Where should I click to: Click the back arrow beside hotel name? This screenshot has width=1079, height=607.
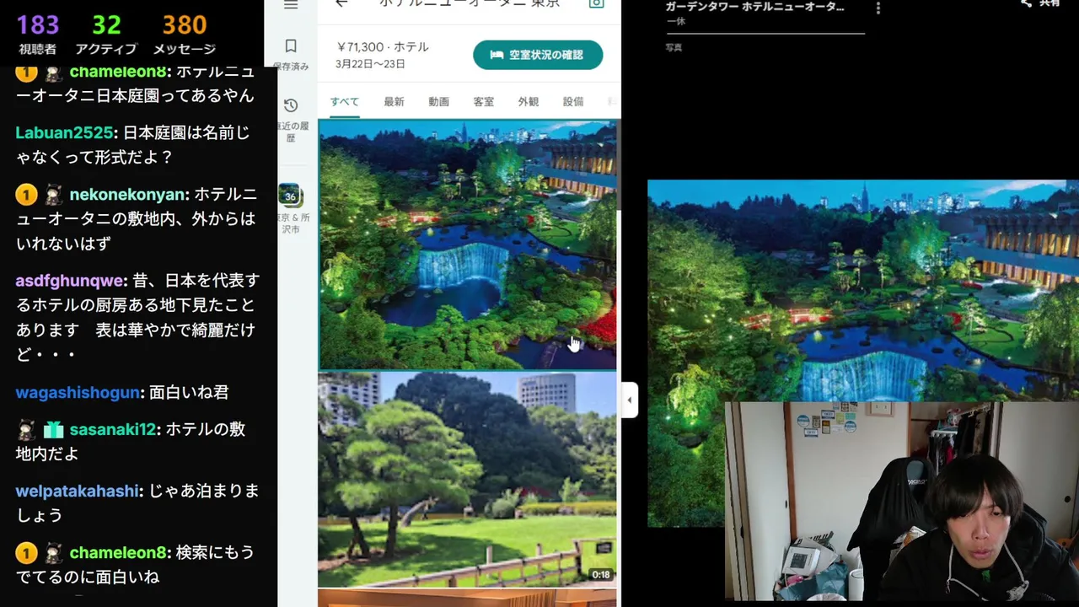341,4
